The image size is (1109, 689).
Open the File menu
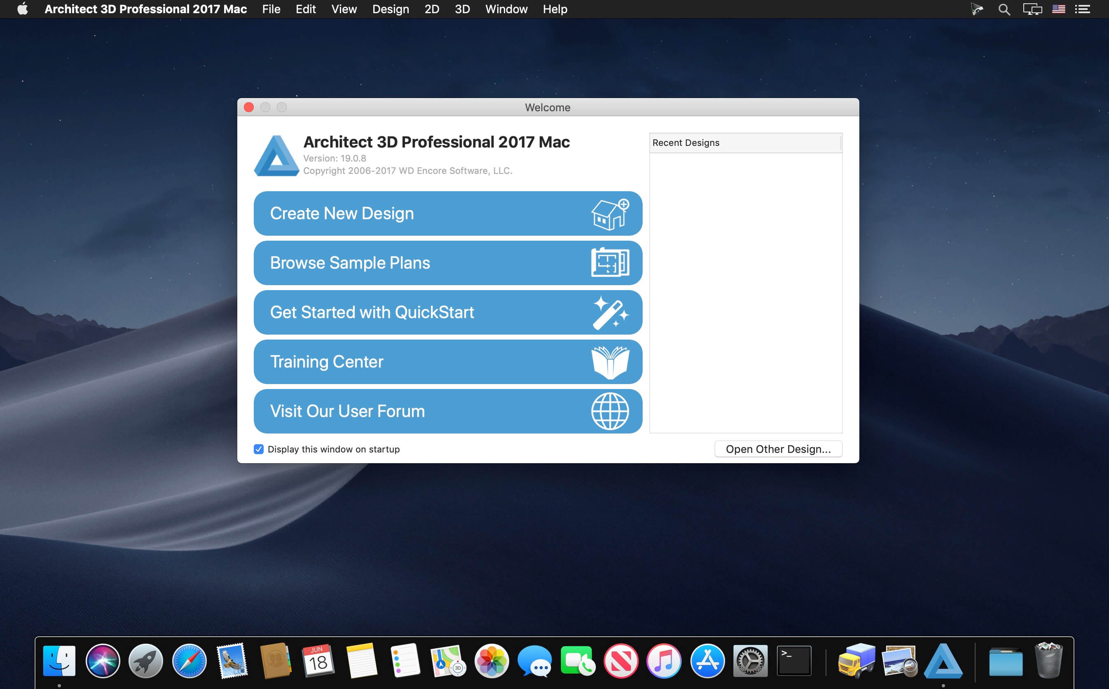coord(271,9)
